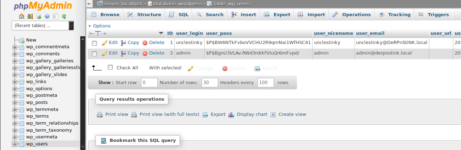Image resolution: width=461 pixels, height=150 pixels.
Task: Open the wp_termmeta table
Action: tap(42, 109)
